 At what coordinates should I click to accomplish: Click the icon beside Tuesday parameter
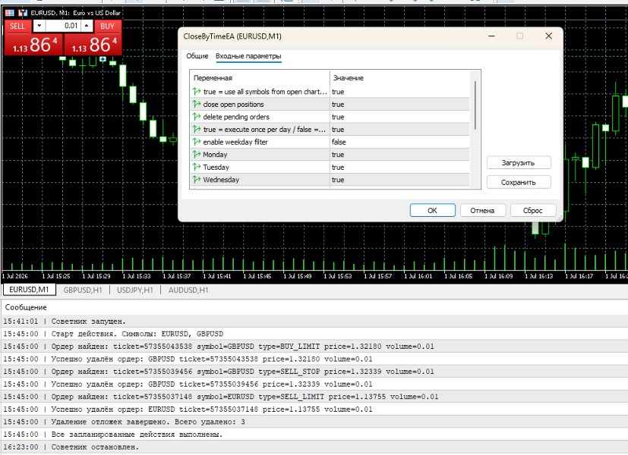pos(196,167)
